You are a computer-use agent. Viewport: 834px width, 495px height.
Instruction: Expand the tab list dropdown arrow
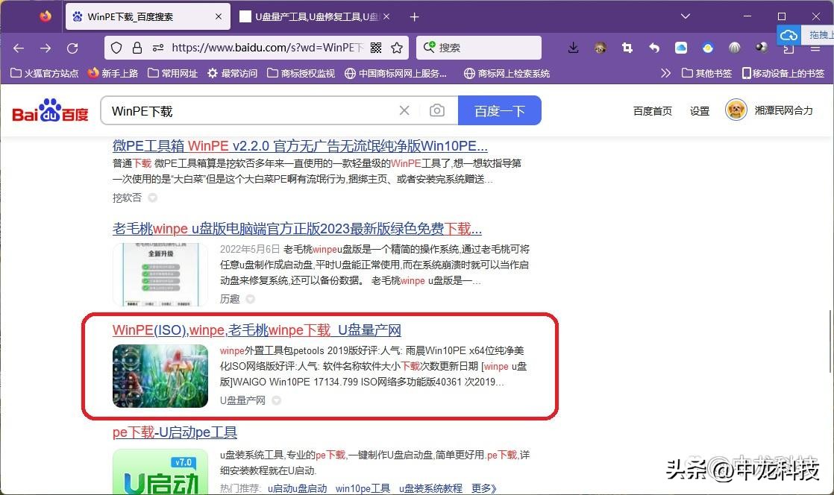[x=685, y=16]
